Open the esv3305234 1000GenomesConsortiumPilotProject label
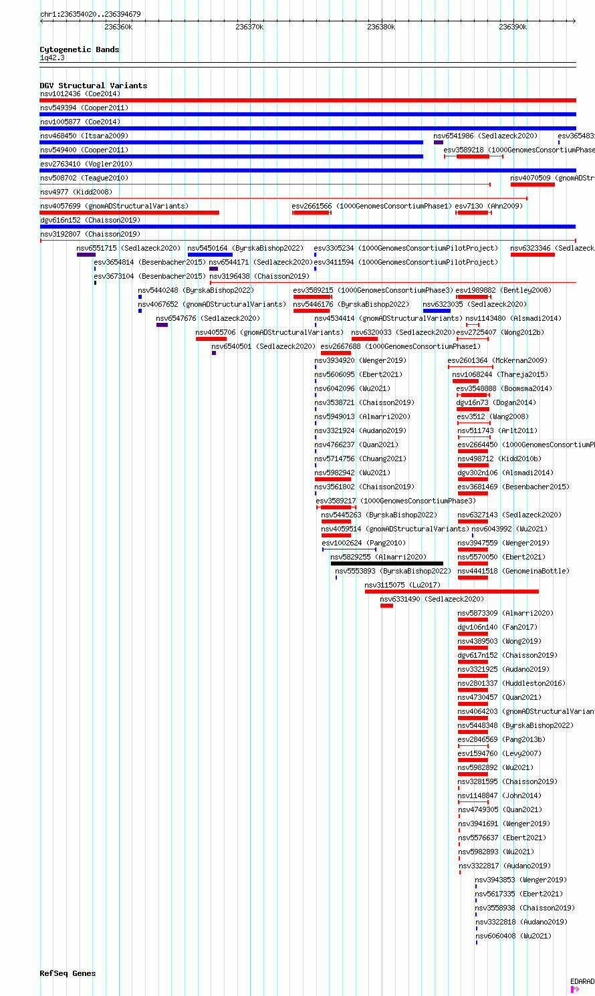Screen dimensions: 595x996 tap(406, 248)
